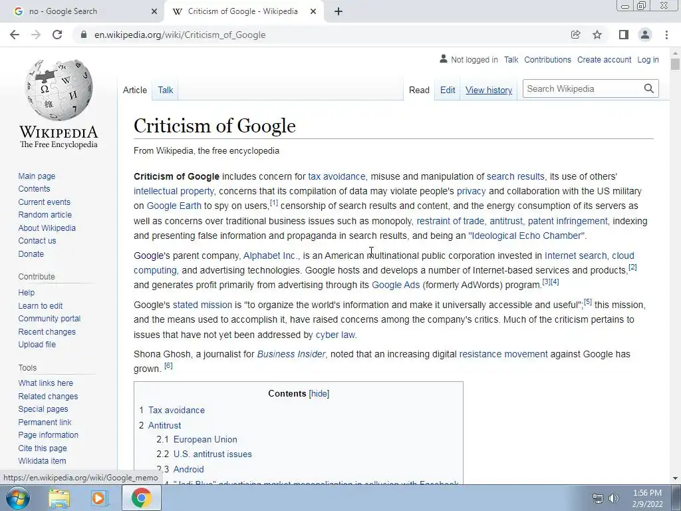Click the not-logged-in user icon

coord(443,59)
